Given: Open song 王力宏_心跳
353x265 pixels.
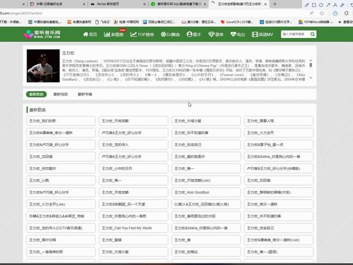Looking at the screenshot, I should tap(61, 181).
